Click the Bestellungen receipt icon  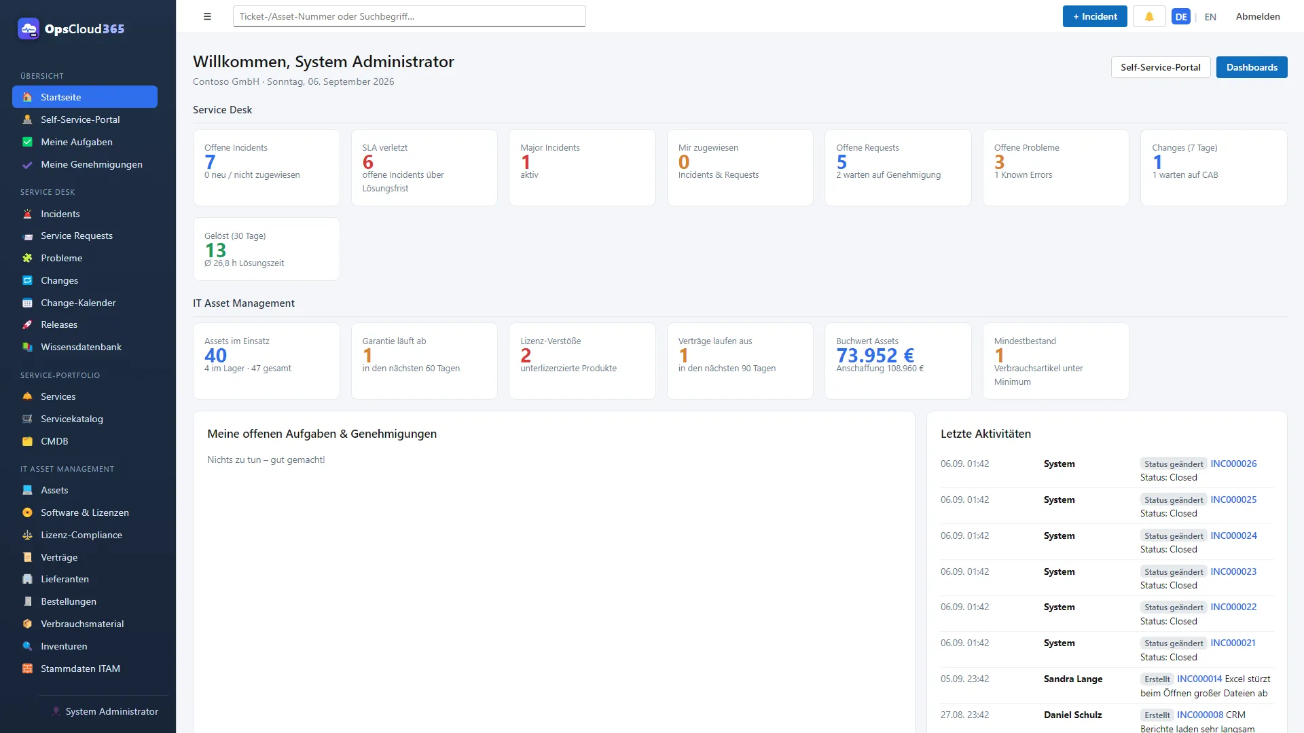pos(27,601)
